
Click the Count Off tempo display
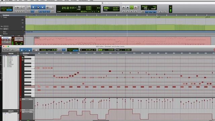[149, 7]
